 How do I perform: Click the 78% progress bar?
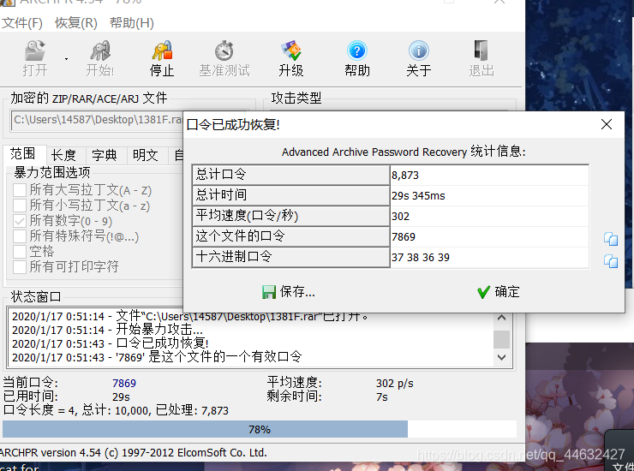tap(260, 429)
